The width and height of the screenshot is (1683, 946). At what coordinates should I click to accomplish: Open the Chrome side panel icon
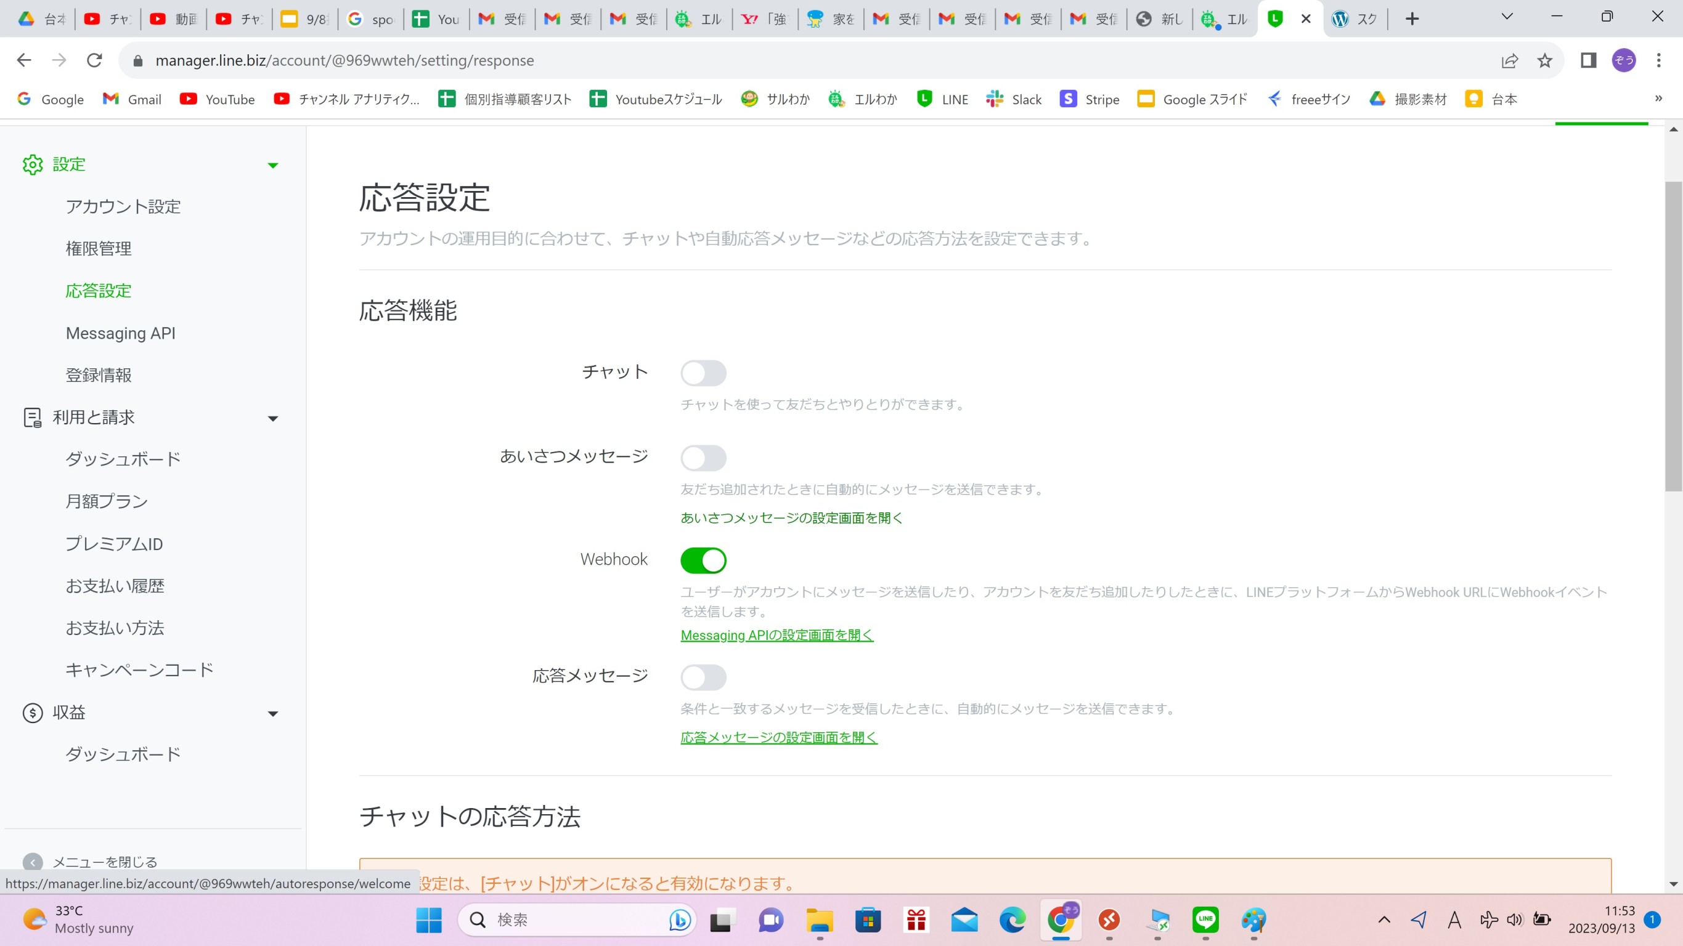click(x=1588, y=61)
